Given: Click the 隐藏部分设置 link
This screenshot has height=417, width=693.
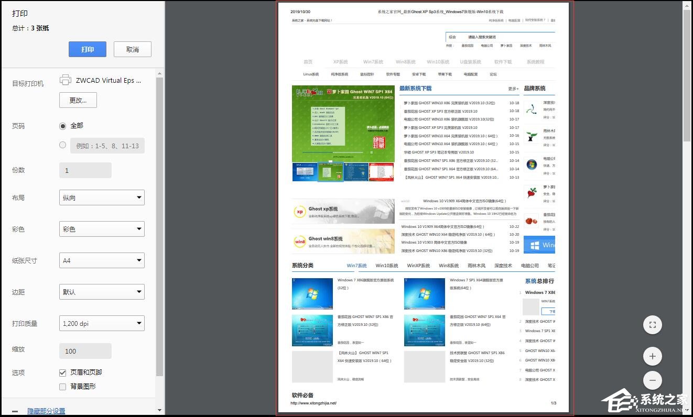Looking at the screenshot, I should tap(46, 411).
